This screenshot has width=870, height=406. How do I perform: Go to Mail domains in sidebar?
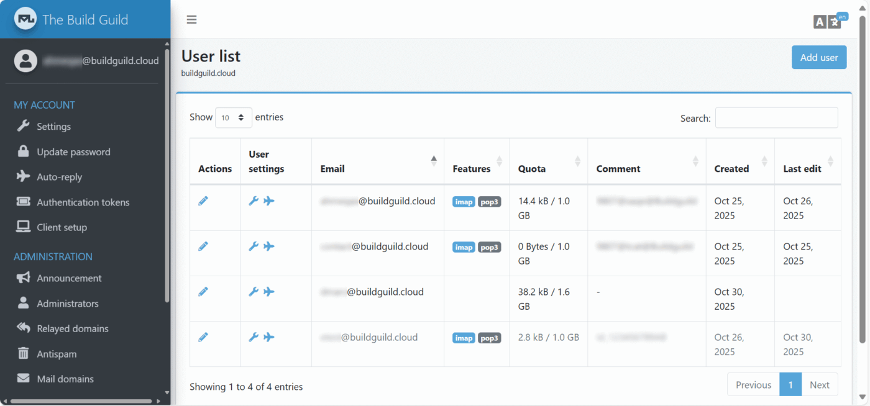coord(65,379)
